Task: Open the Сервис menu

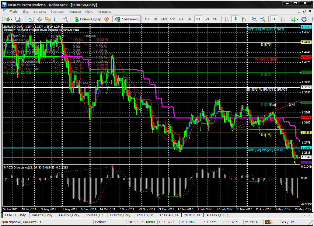Action: pos(75,12)
